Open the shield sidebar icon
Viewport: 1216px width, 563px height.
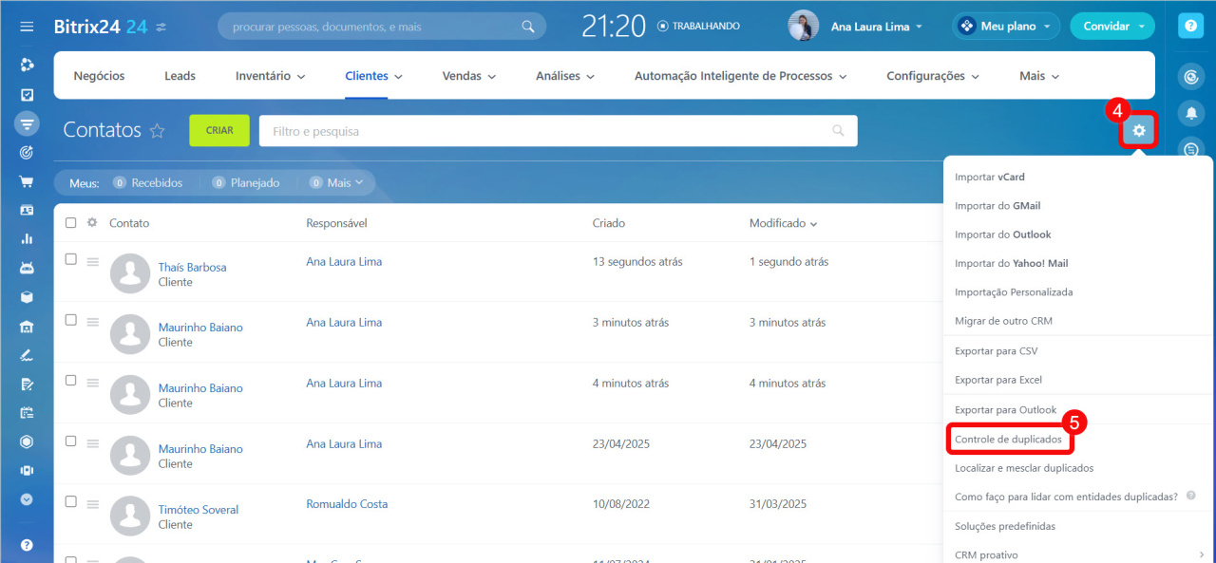tap(27, 441)
